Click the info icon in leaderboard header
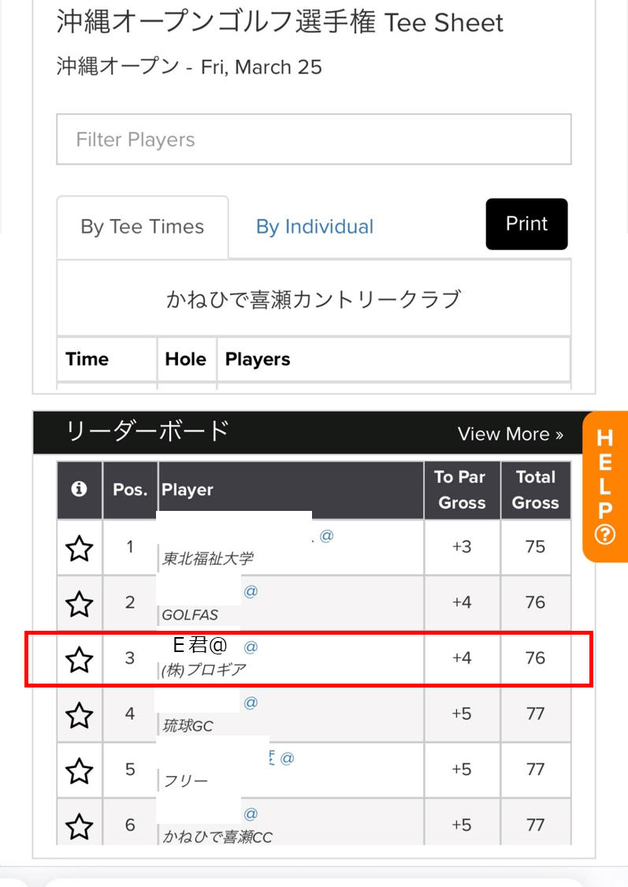The height and width of the screenshot is (887, 628). pyautogui.click(x=79, y=489)
